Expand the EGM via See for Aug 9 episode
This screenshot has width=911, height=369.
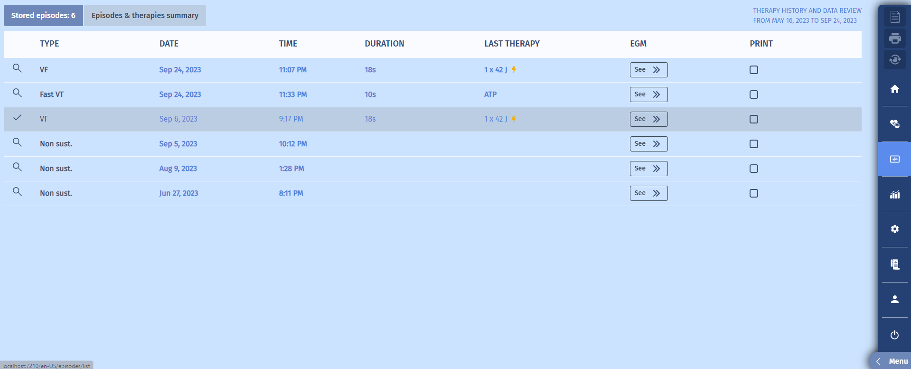[648, 169]
